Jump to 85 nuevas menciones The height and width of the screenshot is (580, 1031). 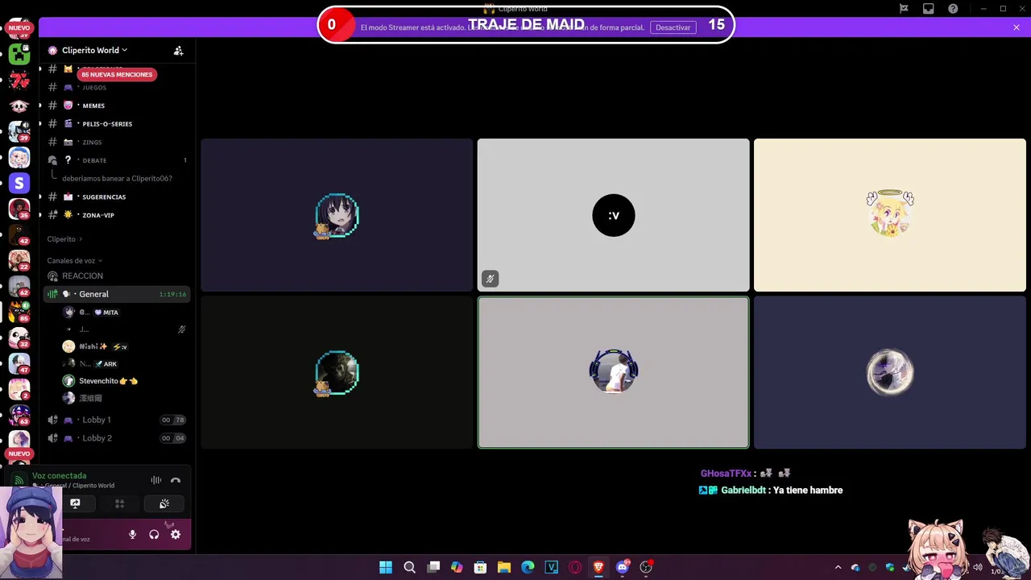coord(117,74)
